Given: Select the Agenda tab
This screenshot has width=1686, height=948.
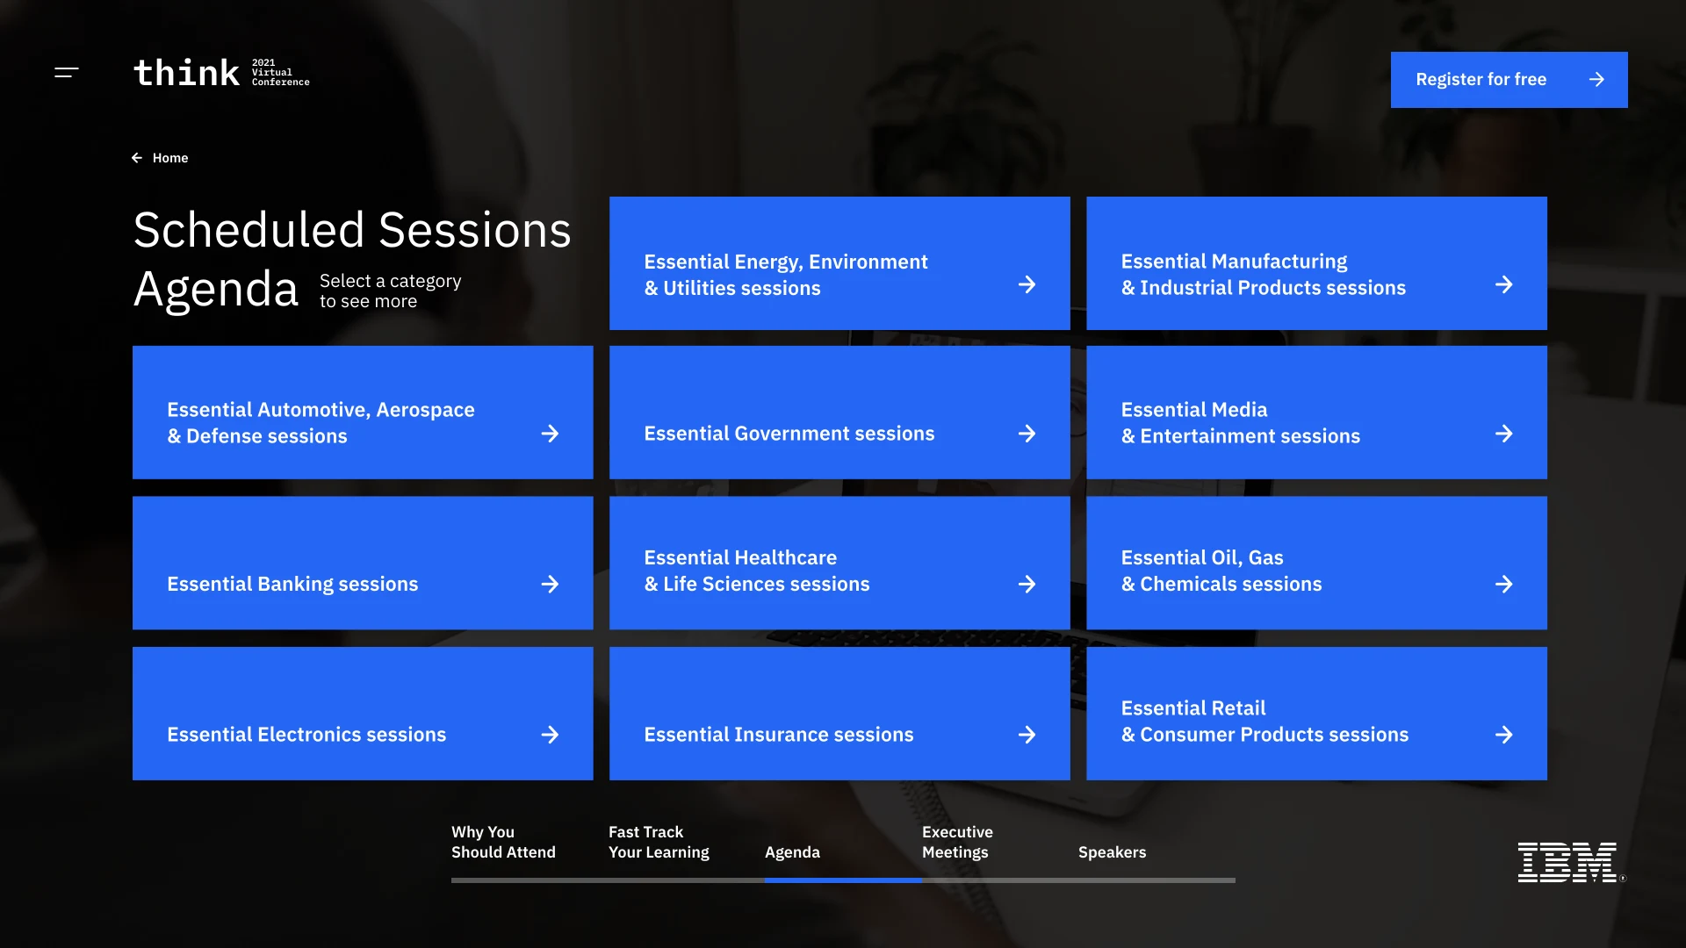Looking at the screenshot, I should (x=792, y=852).
